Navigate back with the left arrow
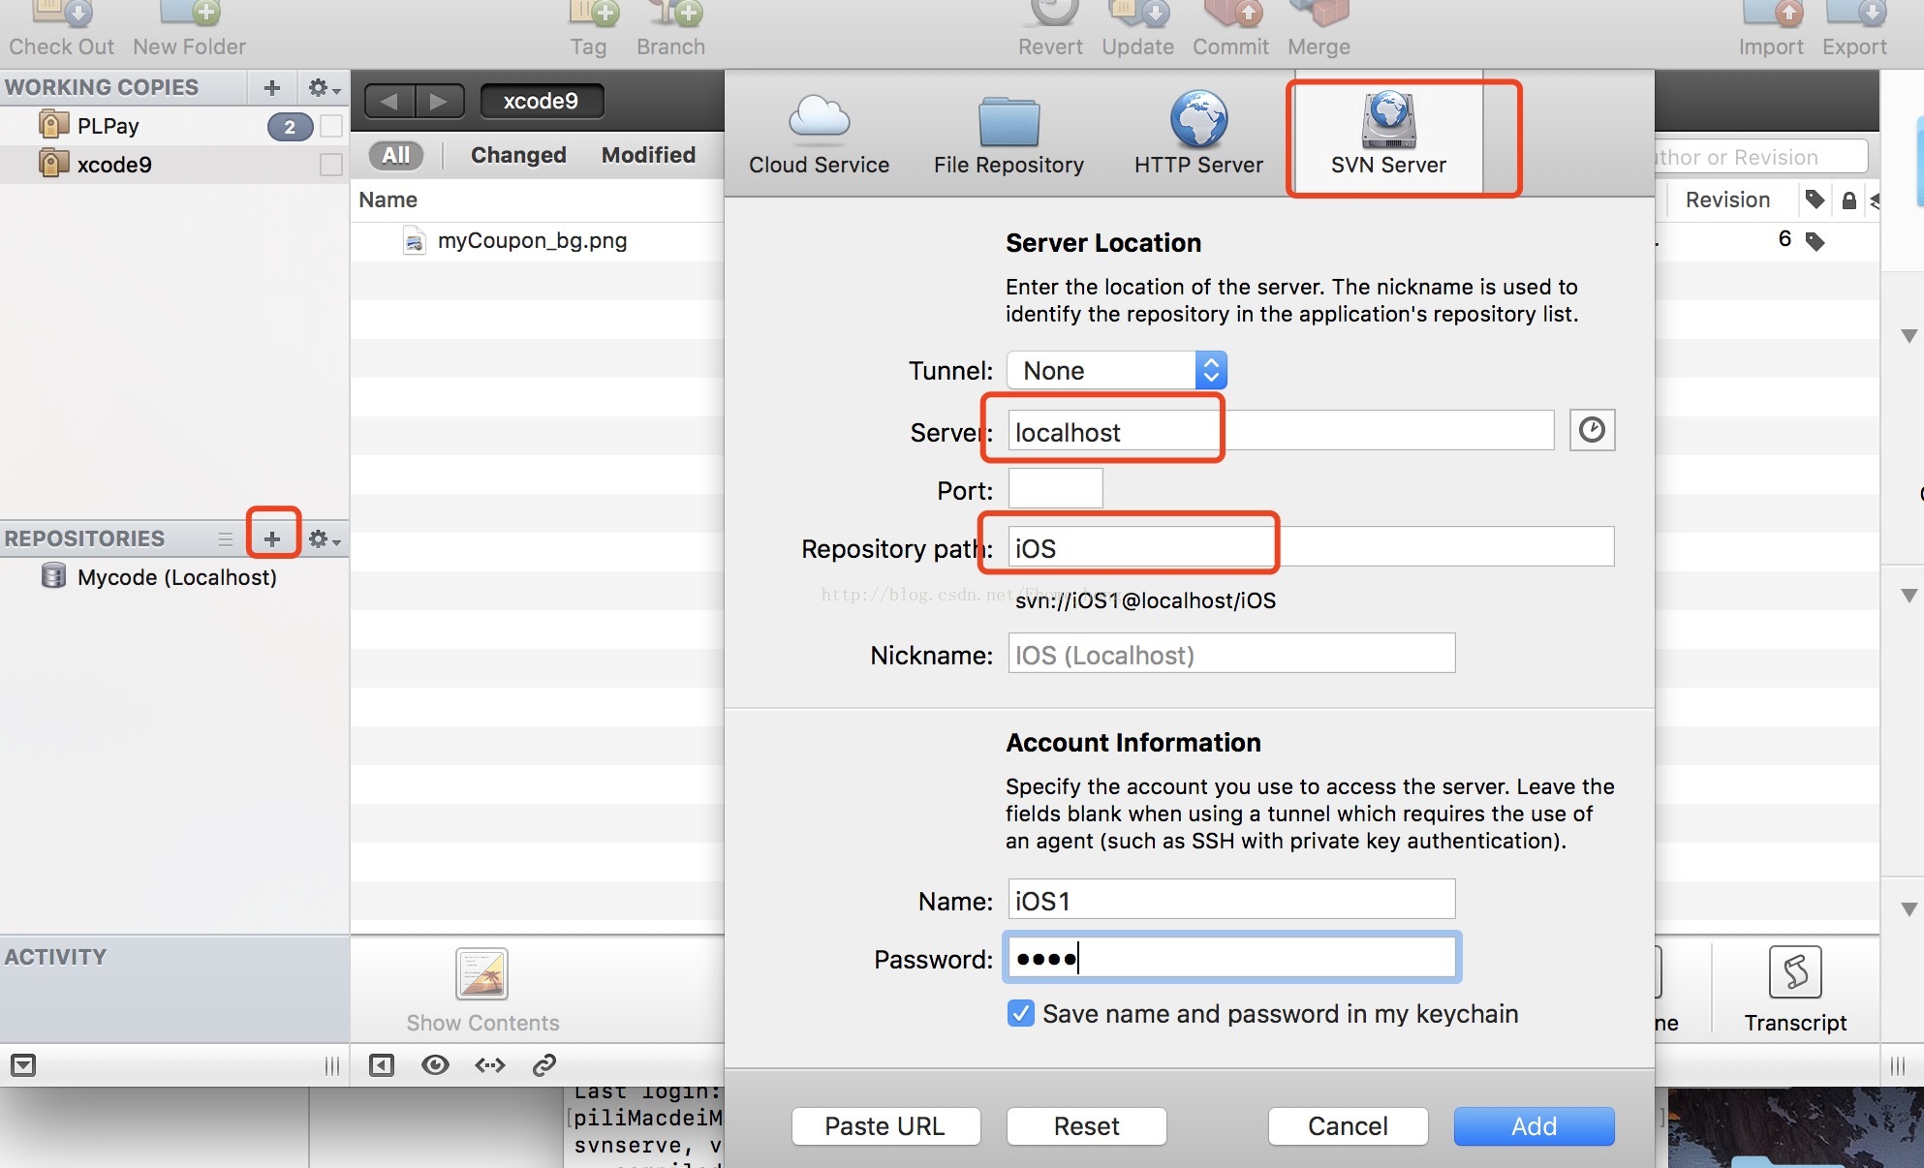The image size is (1924, 1168). tap(389, 101)
